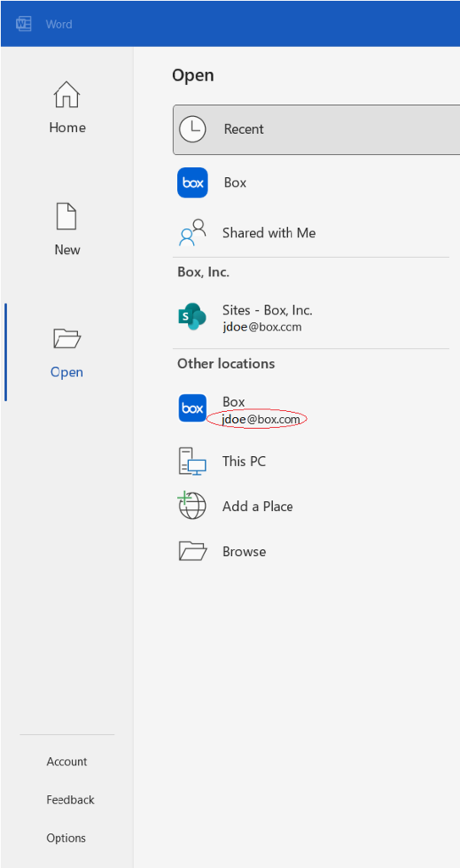Click jdoe@box.com under Other locations Box
This screenshot has height=868, width=460.
[261, 420]
